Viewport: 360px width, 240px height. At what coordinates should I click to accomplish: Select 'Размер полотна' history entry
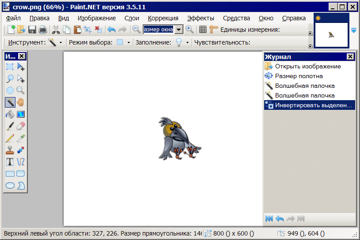pos(299,76)
